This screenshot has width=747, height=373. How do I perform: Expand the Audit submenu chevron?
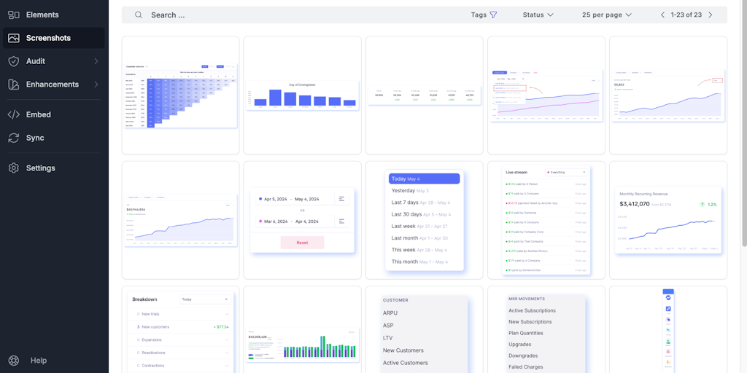[96, 61]
